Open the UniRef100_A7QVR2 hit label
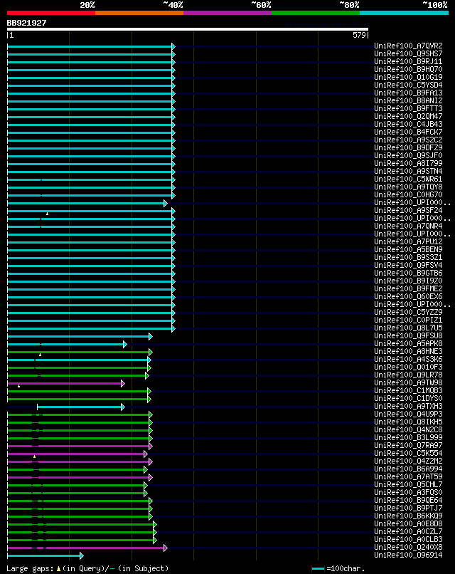Image resolution: width=455 pixels, height=574 pixels. (x=408, y=46)
